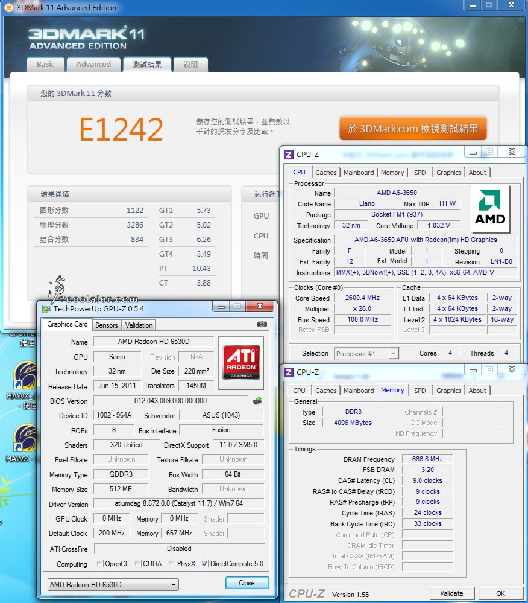Switch to the Validation tab in GPU-Z
528x603 pixels.
click(139, 325)
